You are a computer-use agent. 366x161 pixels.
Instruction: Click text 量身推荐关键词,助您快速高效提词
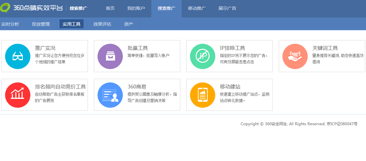pyautogui.click(x=338, y=59)
